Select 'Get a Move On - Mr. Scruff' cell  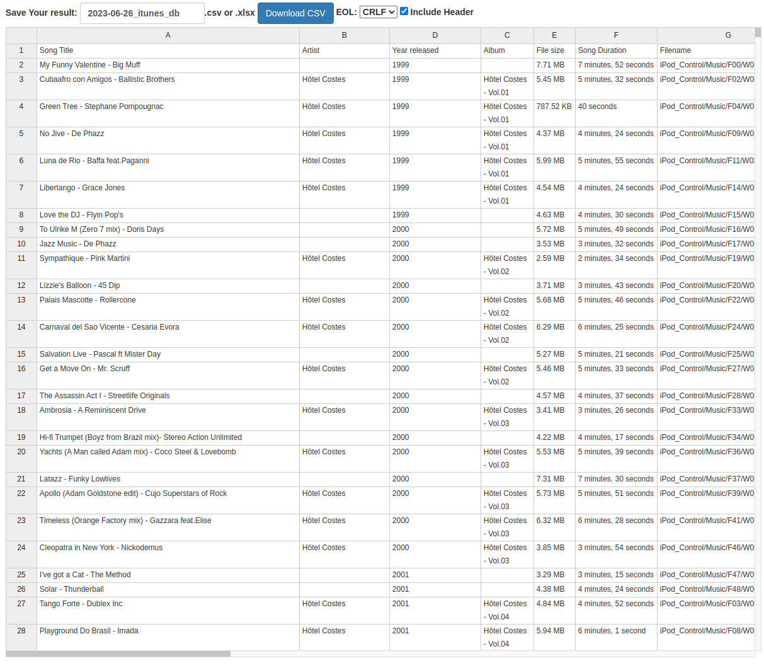168,376
